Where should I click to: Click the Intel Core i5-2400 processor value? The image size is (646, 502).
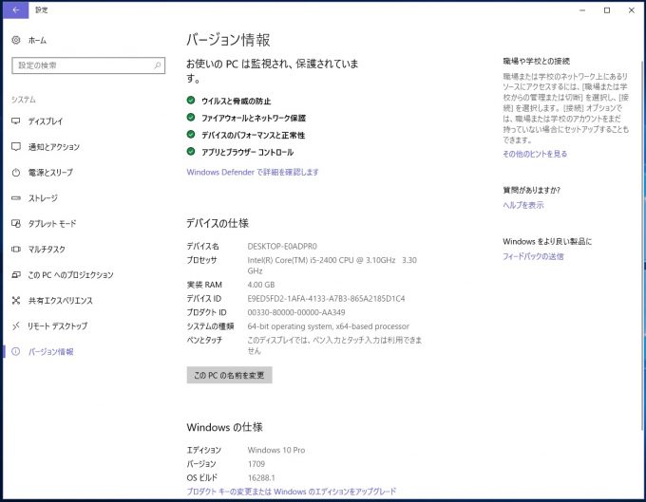[332, 266]
